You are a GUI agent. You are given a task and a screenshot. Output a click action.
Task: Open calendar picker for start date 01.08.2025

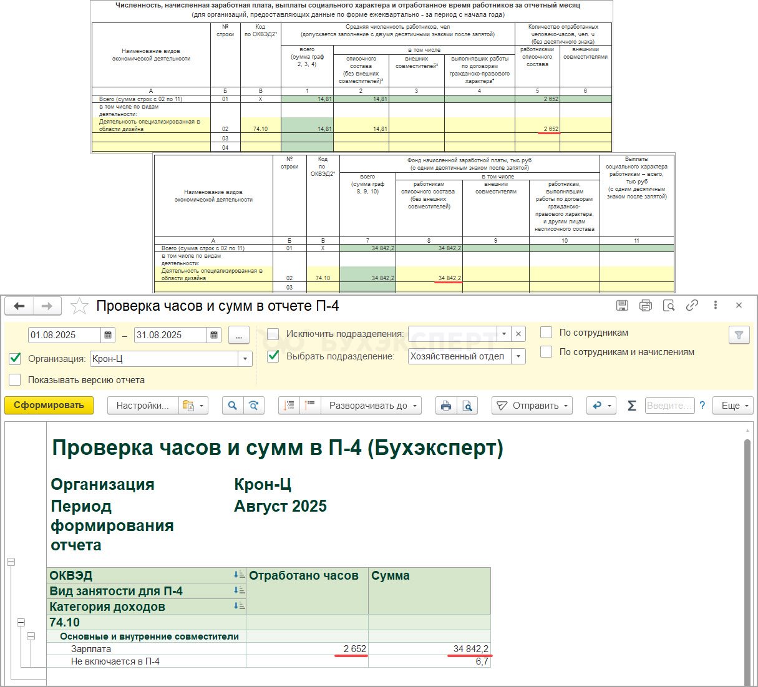[109, 335]
